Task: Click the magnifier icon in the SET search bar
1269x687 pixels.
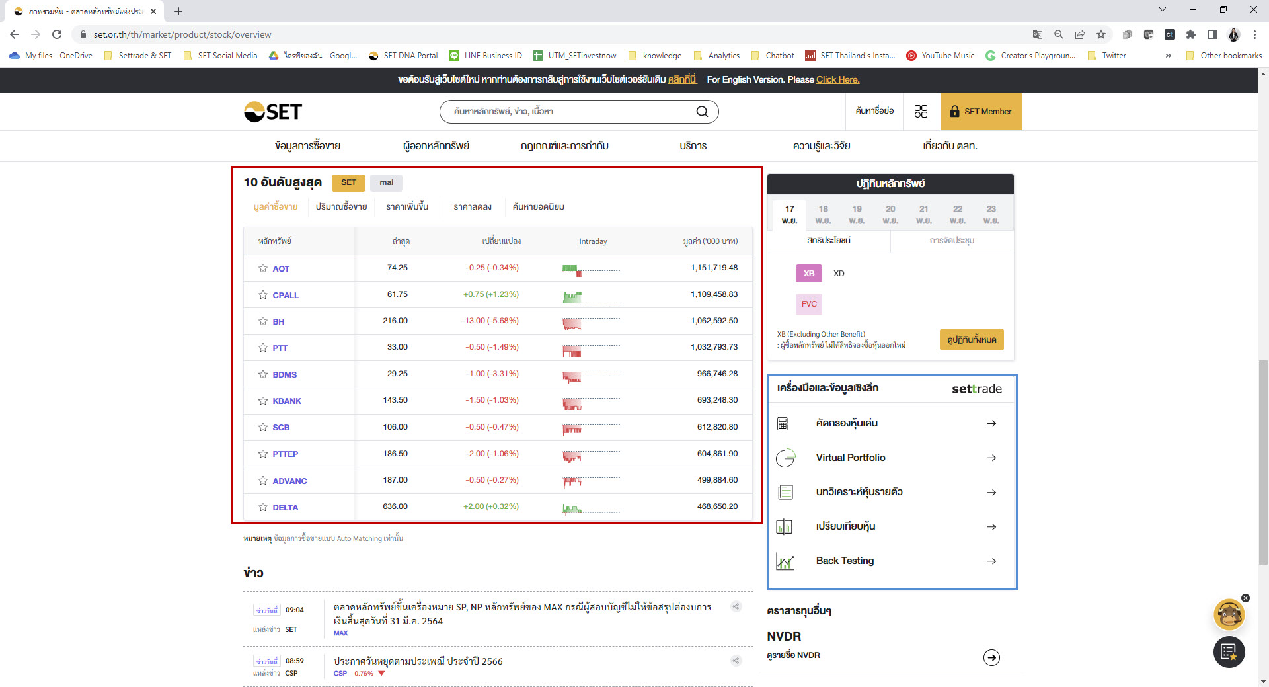Action: coord(702,111)
